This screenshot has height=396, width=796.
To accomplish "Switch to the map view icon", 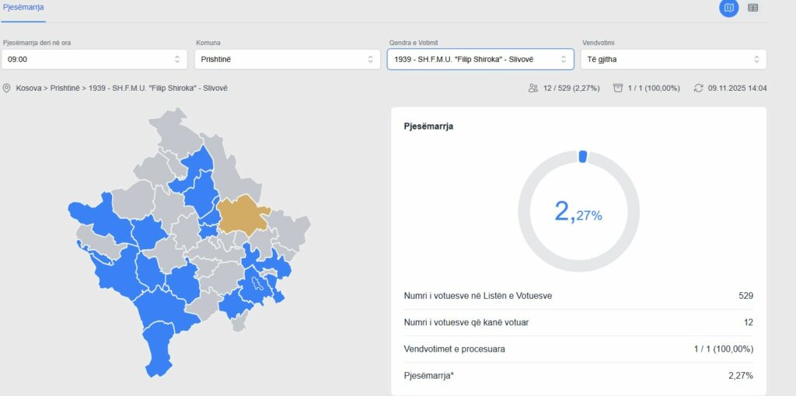I will [728, 8].
